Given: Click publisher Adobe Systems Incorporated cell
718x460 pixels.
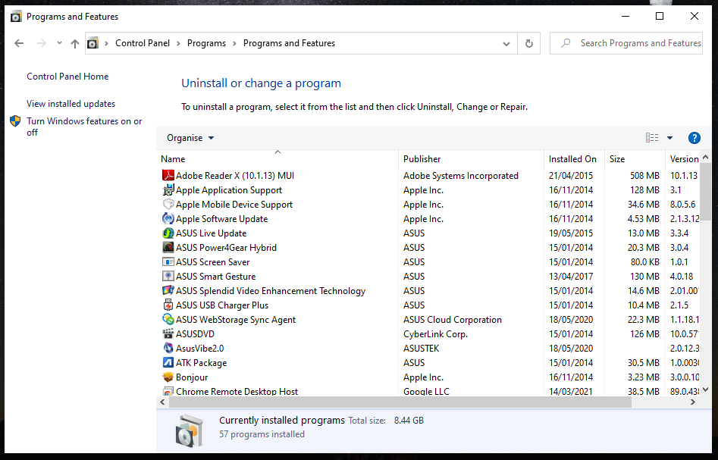Looking at the screenshot, I should point(461,176).
